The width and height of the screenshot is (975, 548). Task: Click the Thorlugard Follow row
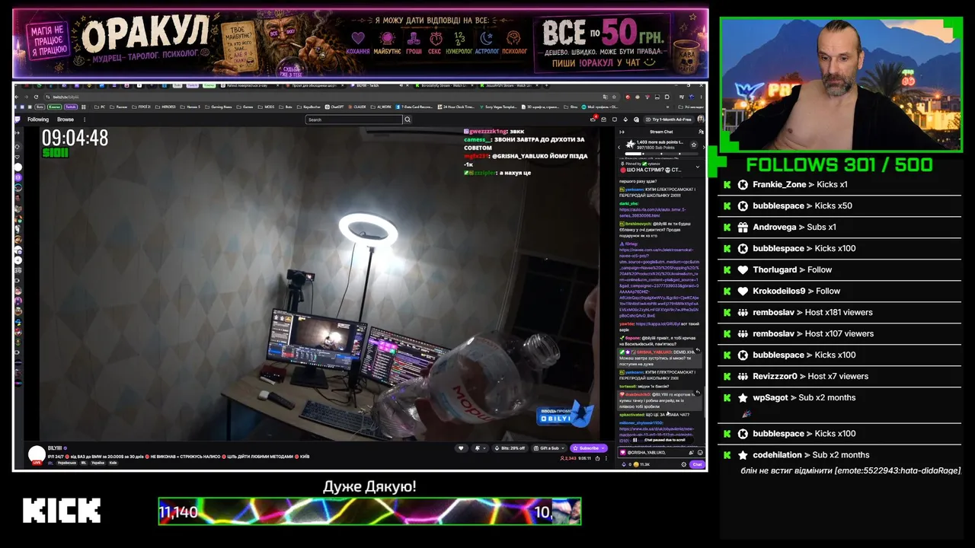[839, 270]
